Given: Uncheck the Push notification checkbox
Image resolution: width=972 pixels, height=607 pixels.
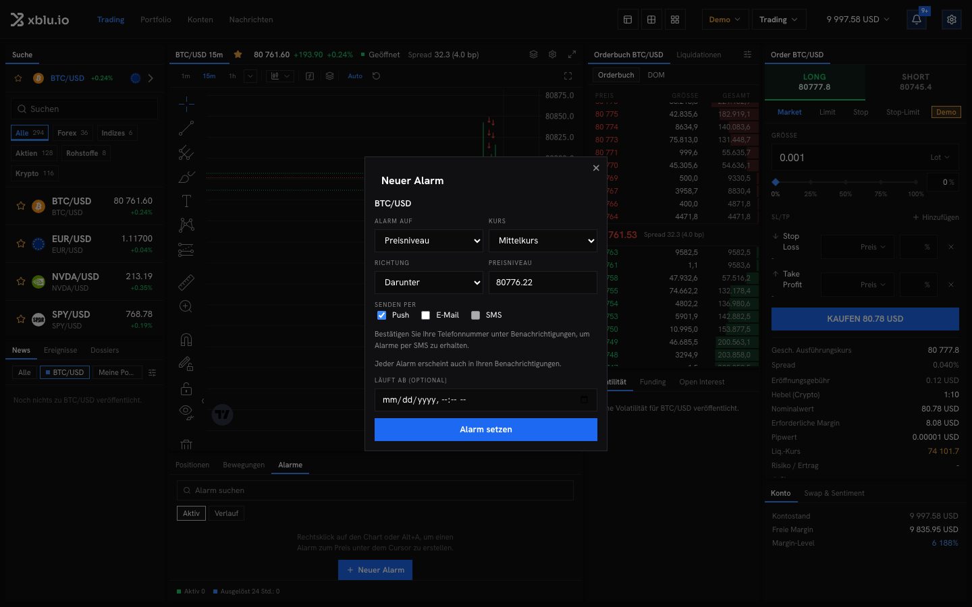Looking at the screenshot, I should (x=381, y=315).
